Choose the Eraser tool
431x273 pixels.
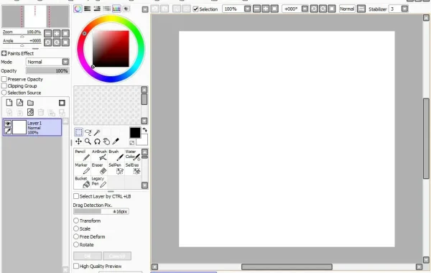click(x=99, y=169)
